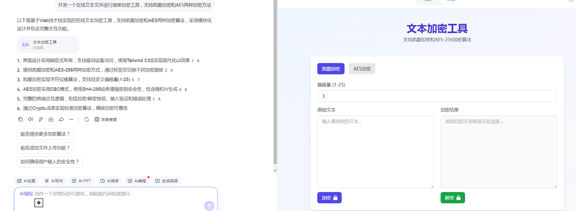
Task: Select suggestion 如何确保用户输入的安全性？
Action: coord(50,162)
